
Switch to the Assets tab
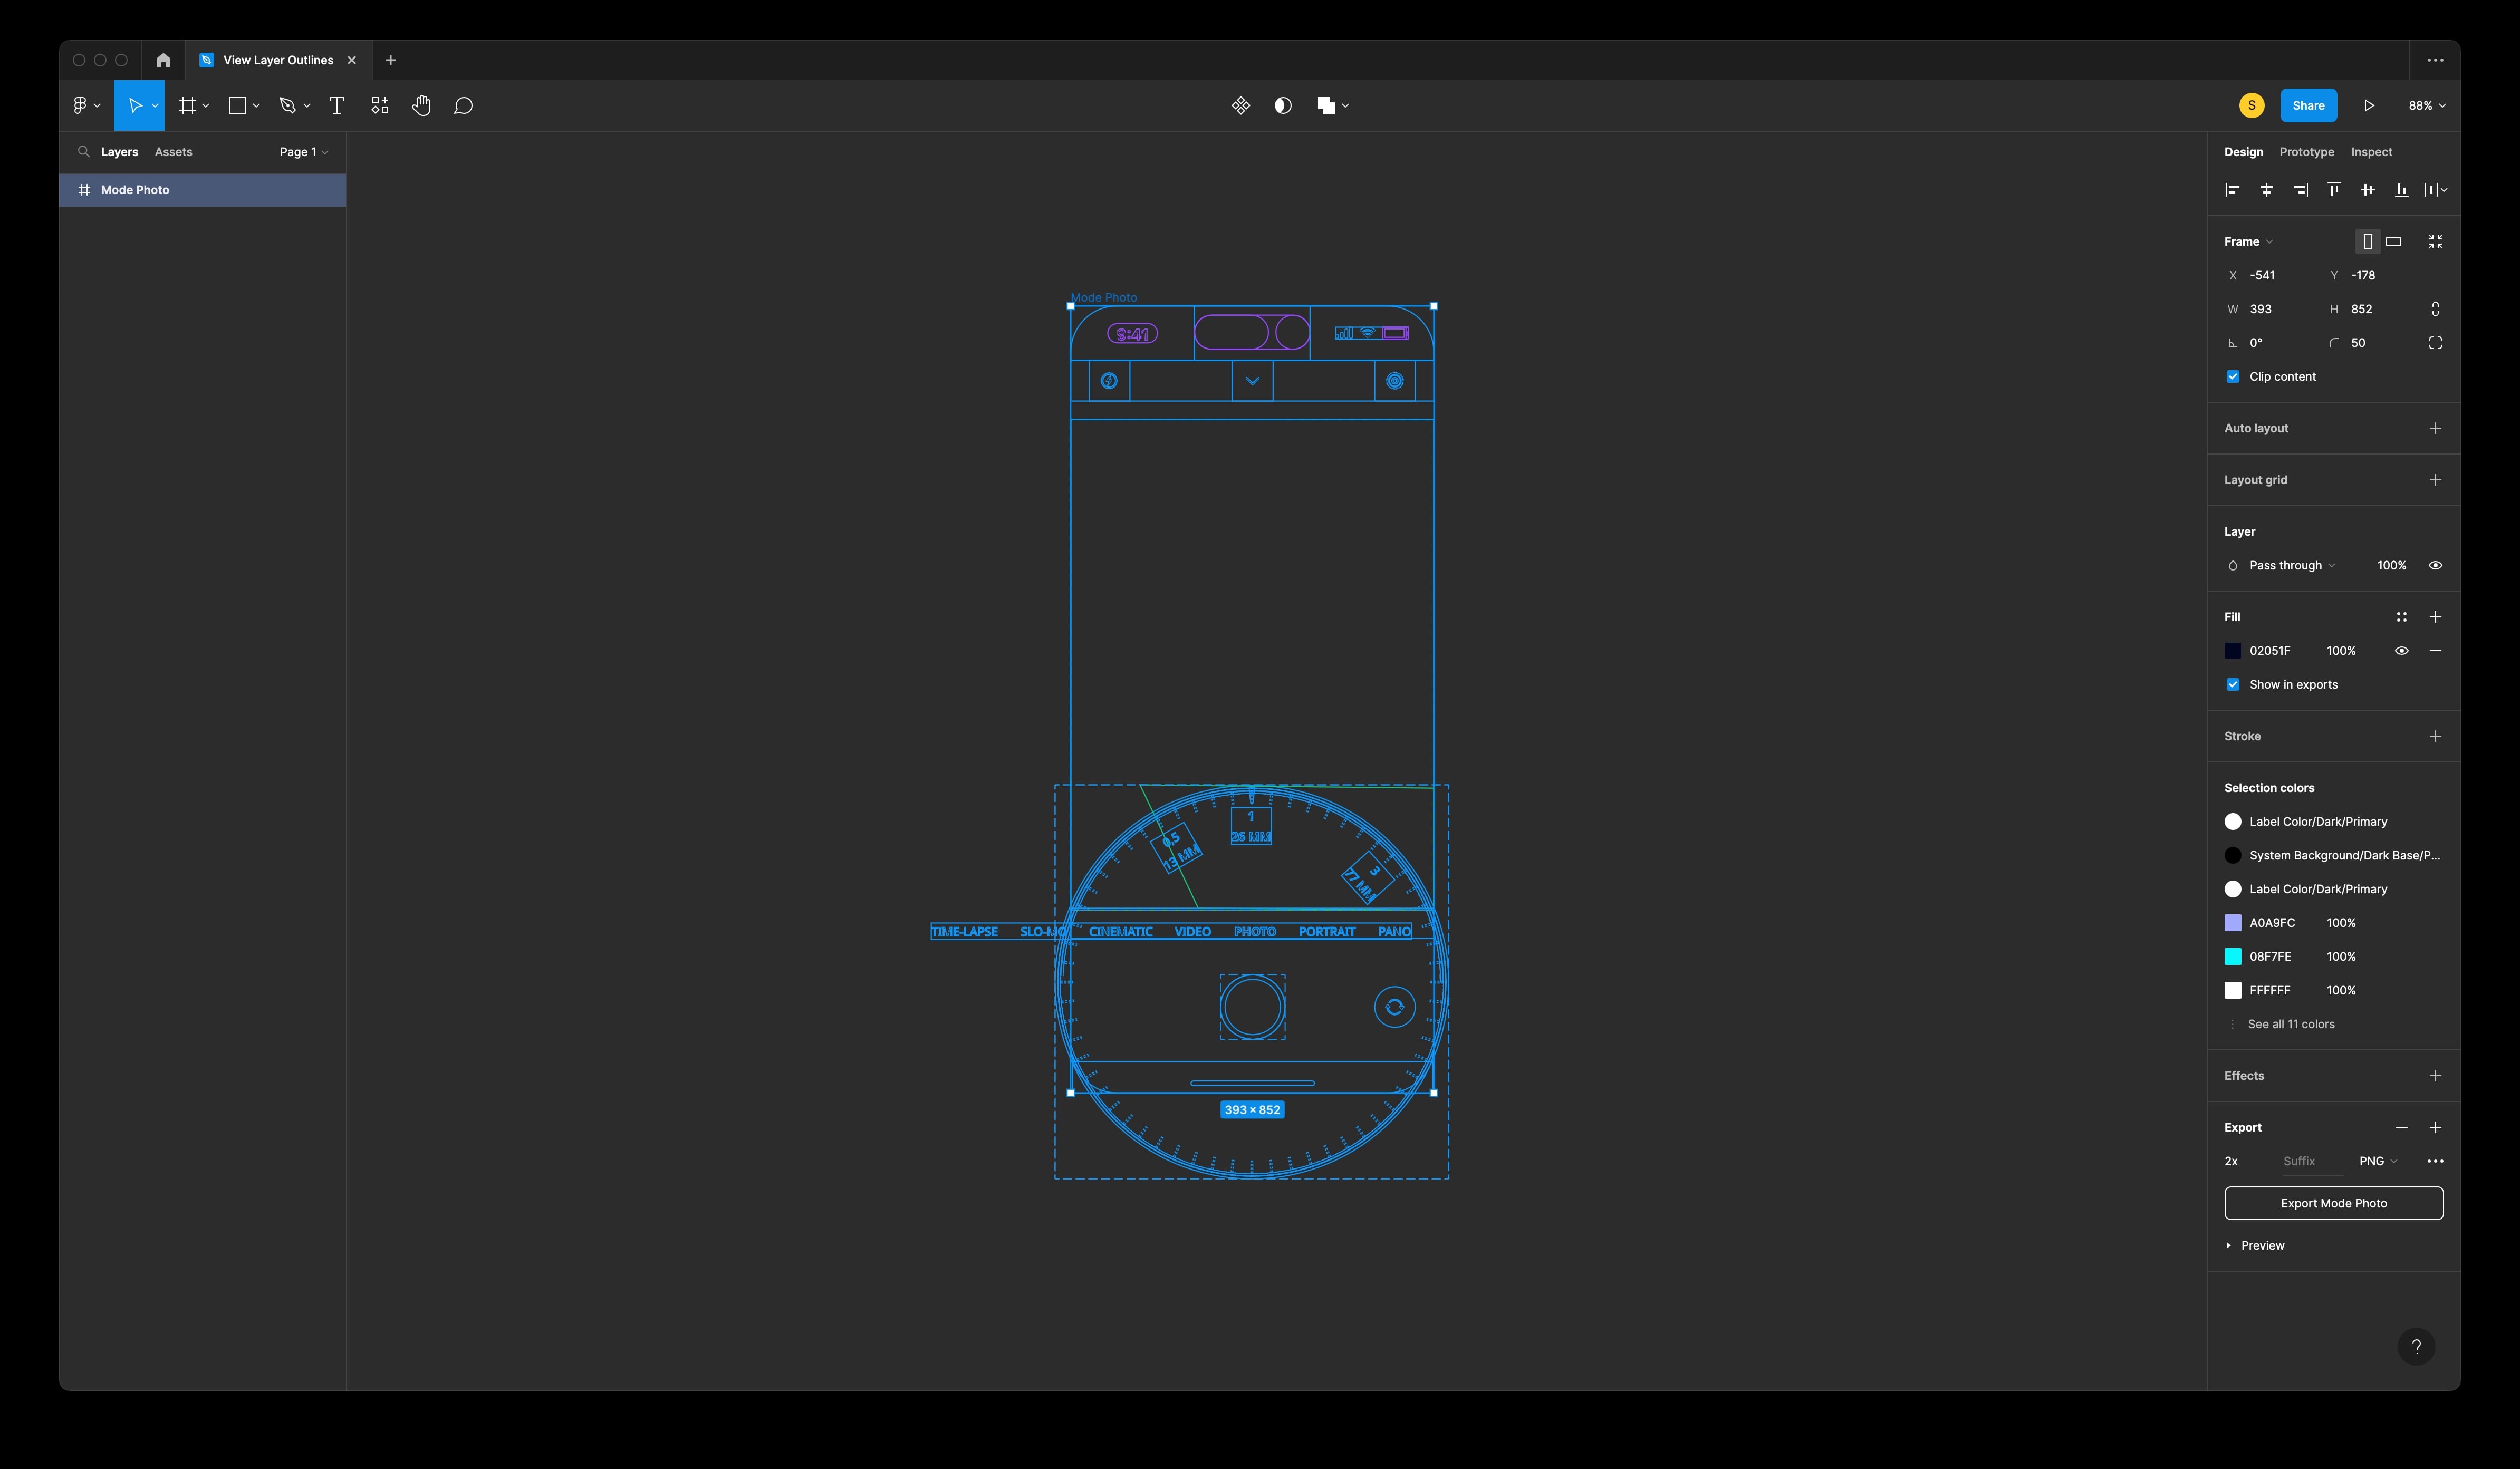tap(173, 152)
